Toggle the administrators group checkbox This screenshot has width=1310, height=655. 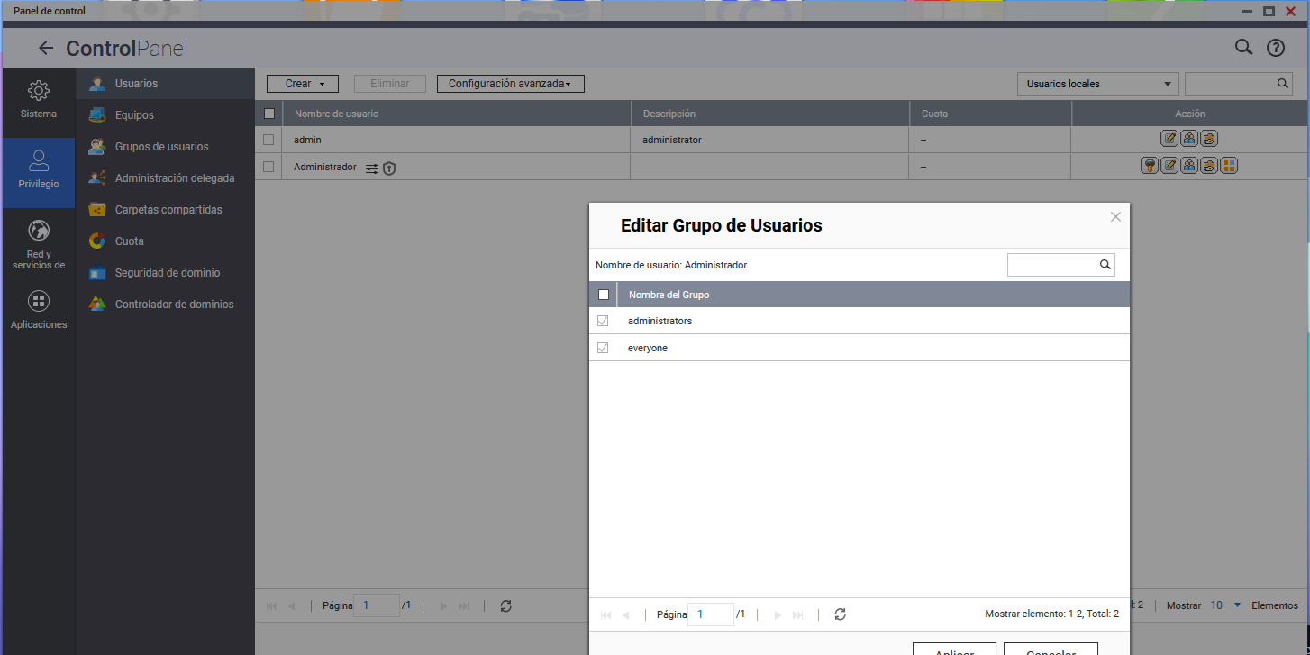pos(604,321)
